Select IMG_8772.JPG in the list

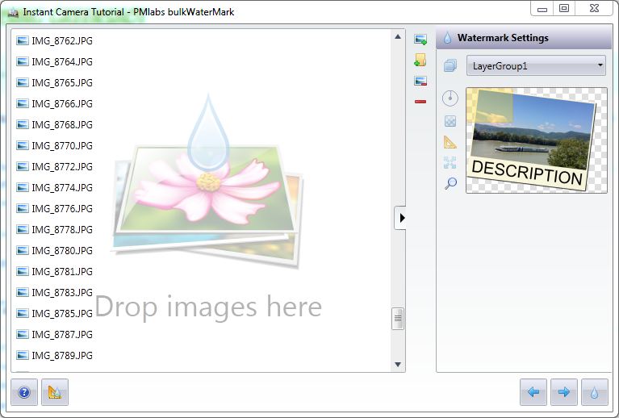55,166
